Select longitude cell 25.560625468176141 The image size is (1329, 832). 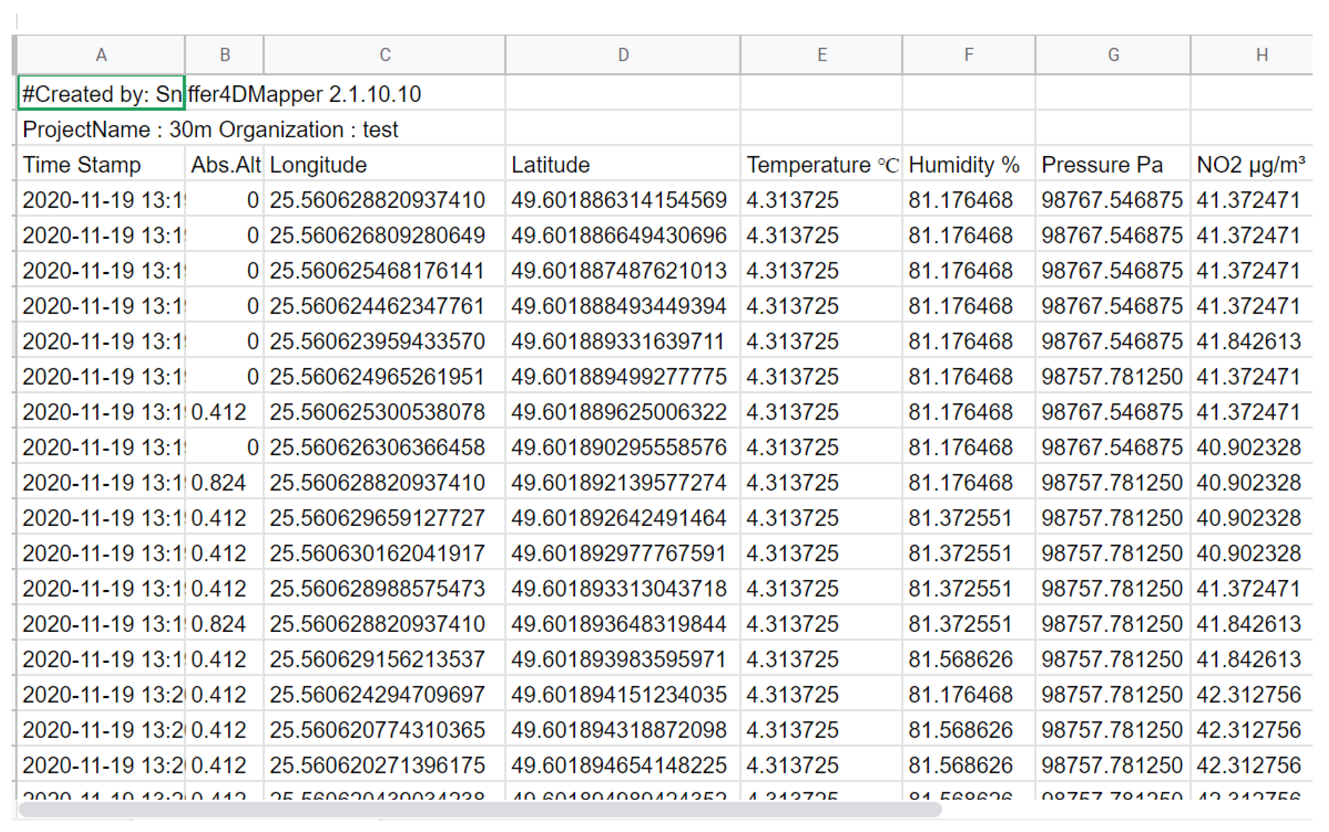(384, 270)
